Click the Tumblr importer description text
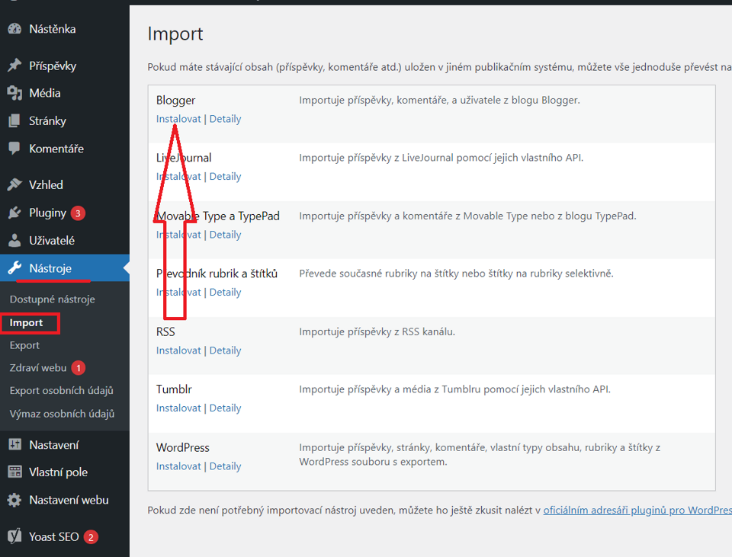This screenshot has width=732, height=557. pyautogui.click(x=454, y=389)
